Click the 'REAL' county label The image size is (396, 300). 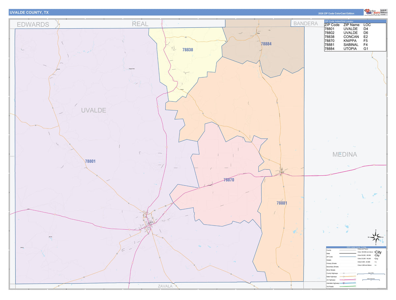pos(140,24)
